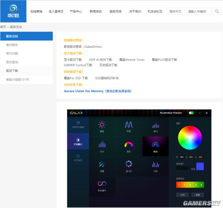Set speed level 1 on the speed bar

coord(179,185)
